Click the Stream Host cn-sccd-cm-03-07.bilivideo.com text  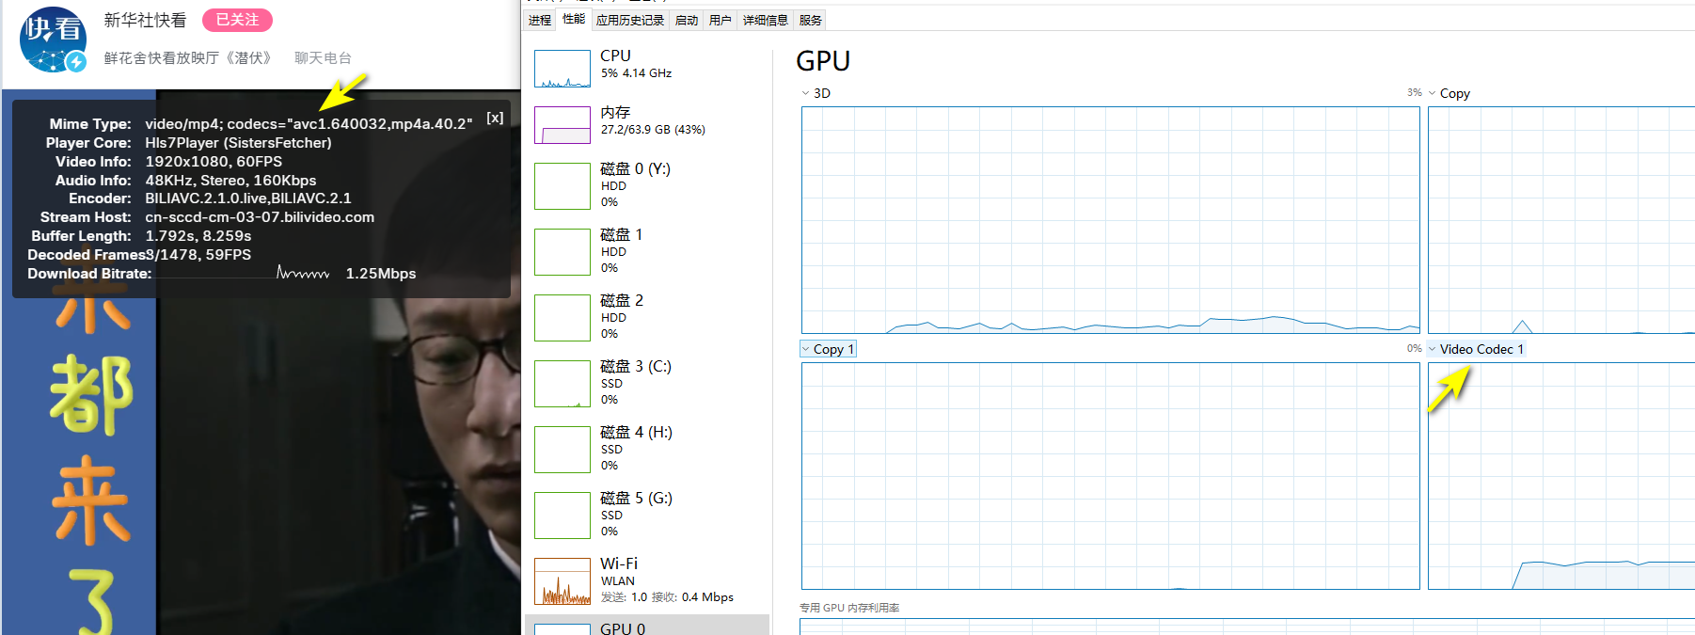tap(260, 217)
